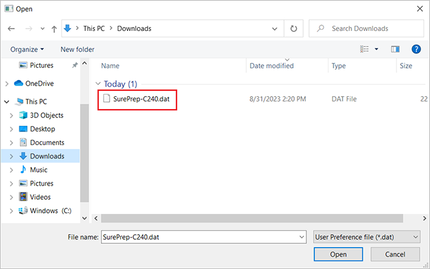Click horizontal scrollbar left arrow

click(x=96, y=219)
